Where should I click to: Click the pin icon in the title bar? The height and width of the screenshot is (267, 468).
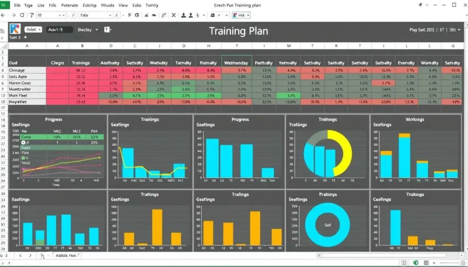coord(420,5)
